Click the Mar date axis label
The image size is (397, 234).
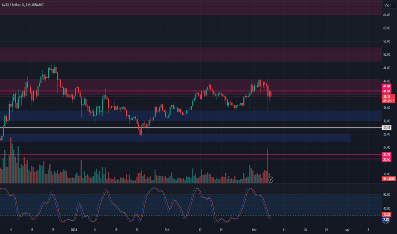click(254, 230)
